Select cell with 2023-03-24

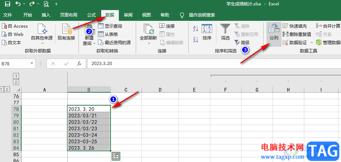(89, 135)
